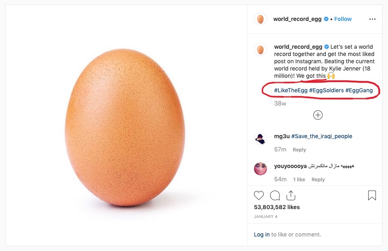Like the post with the heart icon
This screenshot has height=251, width=388.
[x=259, y=195]
